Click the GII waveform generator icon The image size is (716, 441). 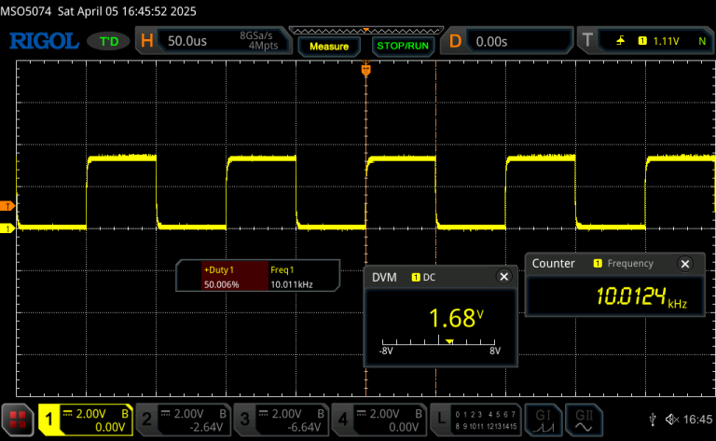coord(585,420)
